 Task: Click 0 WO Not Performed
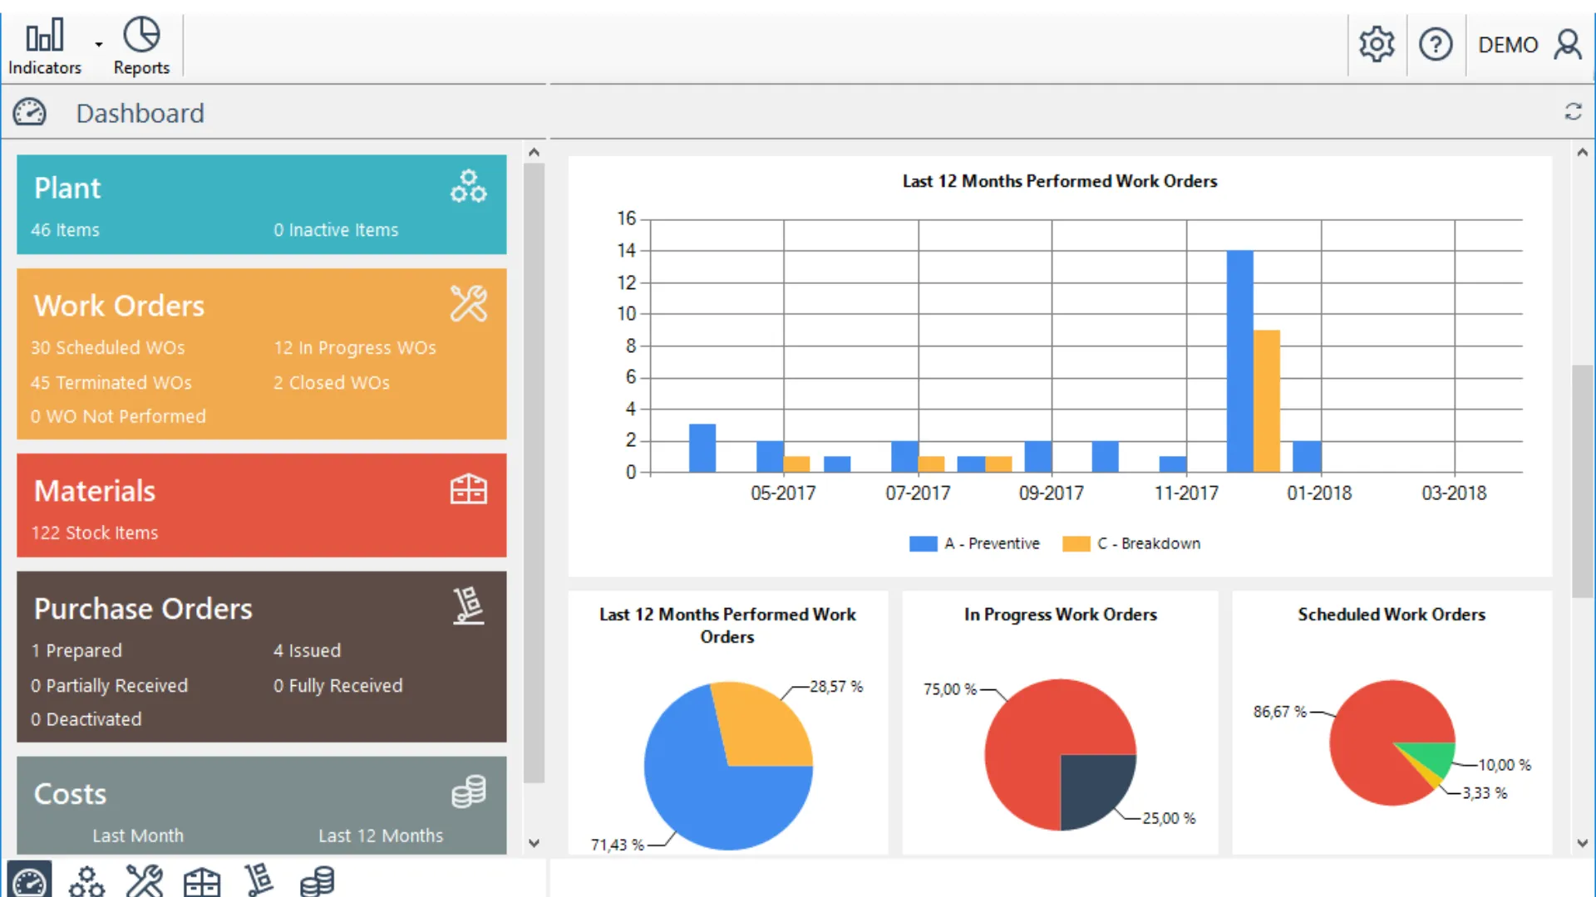coord(118,417)
